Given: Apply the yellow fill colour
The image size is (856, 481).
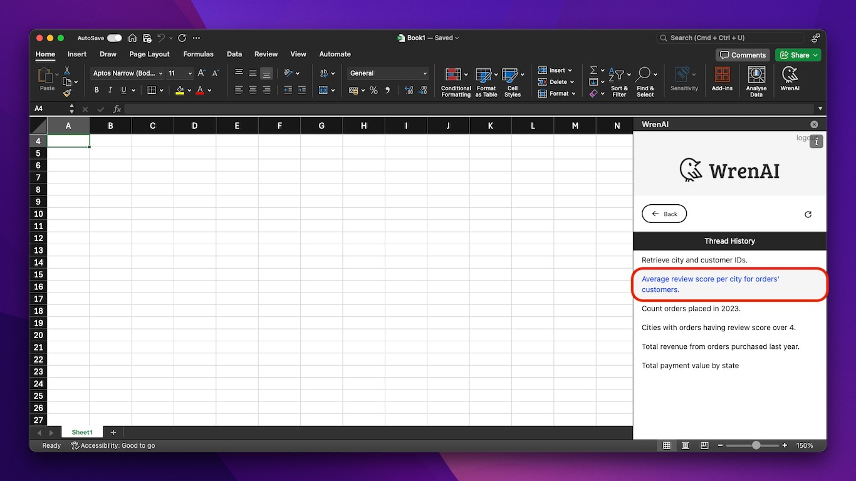Looking at the screenshot, I should coord(180,90).
